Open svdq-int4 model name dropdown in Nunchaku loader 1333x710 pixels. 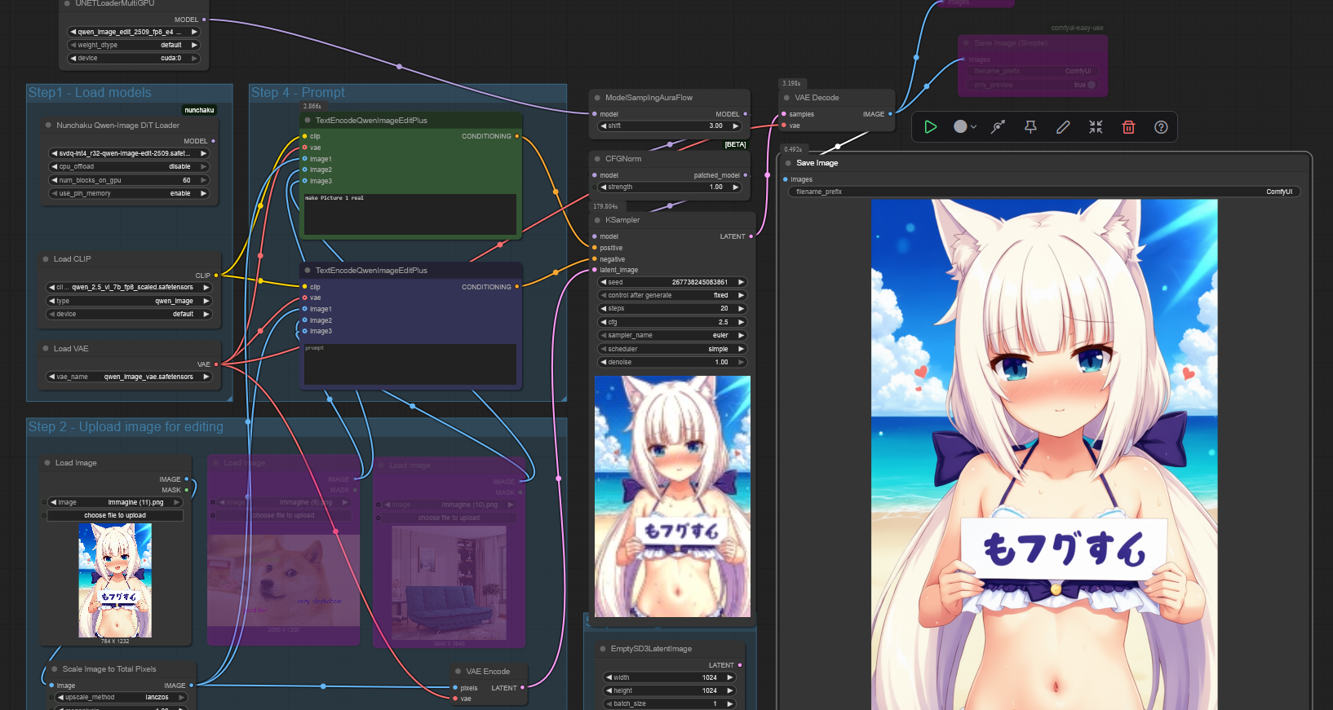coord(130,153)
